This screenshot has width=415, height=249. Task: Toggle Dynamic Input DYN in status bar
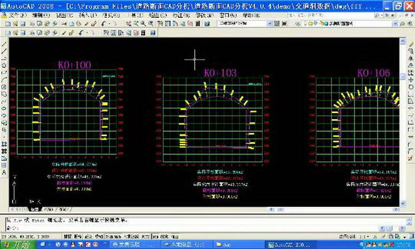(x=156, y=236)
